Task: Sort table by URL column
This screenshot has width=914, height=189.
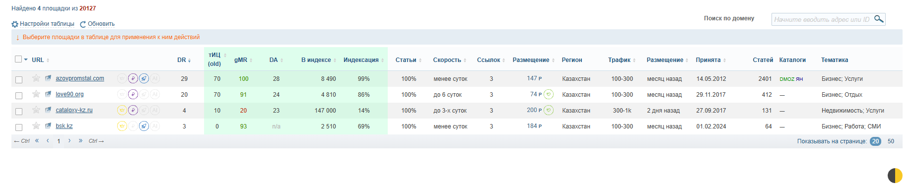Action: 41,60
